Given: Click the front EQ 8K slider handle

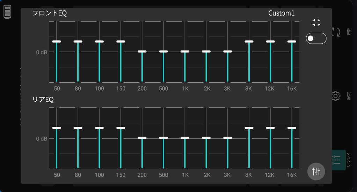Looking at the screenshot, I should 249,41.
